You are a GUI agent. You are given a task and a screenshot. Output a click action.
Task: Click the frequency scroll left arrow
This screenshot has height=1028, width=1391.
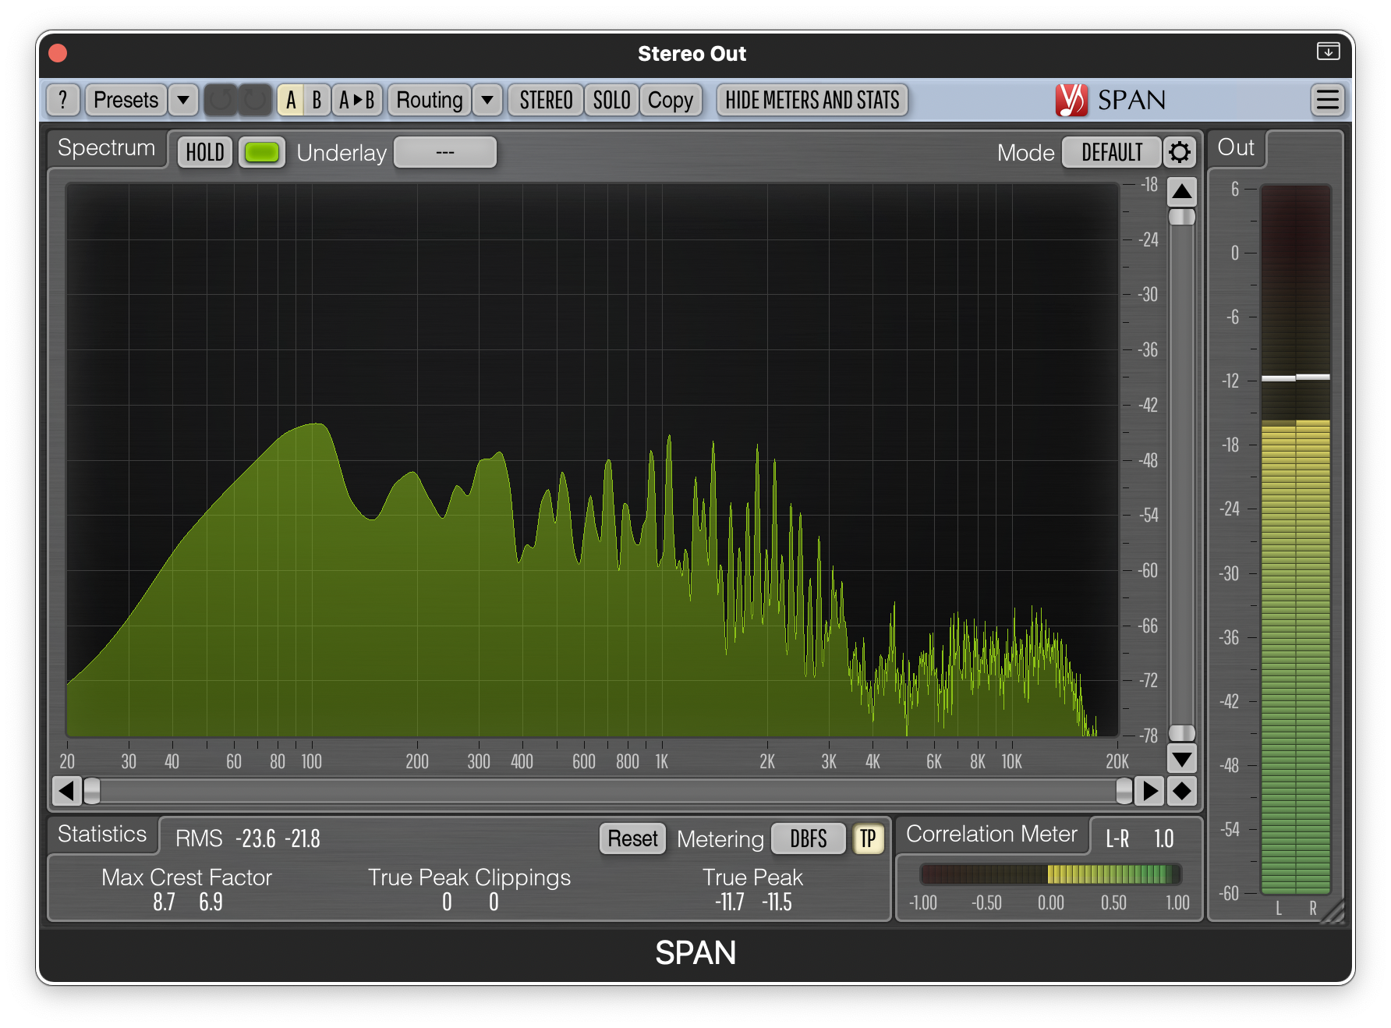(66, 791)
